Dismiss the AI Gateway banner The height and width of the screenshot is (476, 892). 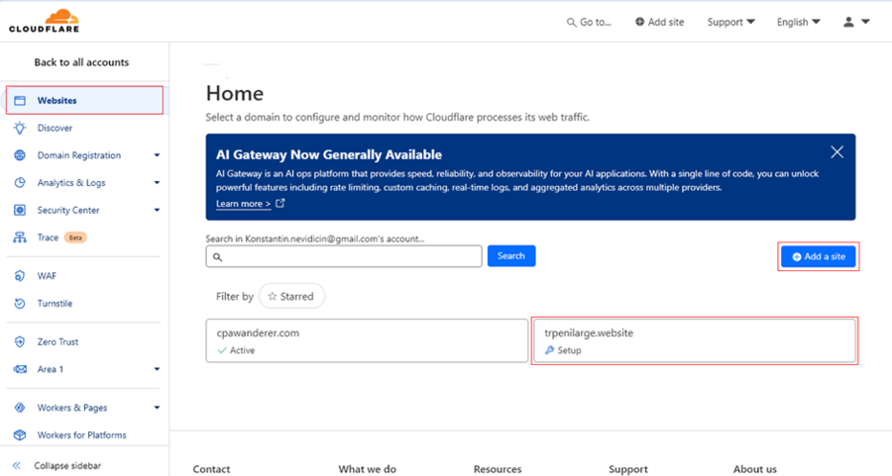[836, 152]
